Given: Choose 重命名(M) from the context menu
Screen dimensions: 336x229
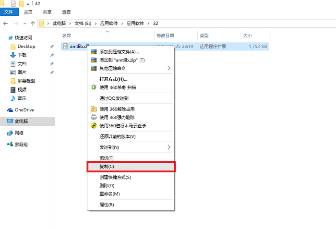Looking at the screenshot, I should (131, 194).
